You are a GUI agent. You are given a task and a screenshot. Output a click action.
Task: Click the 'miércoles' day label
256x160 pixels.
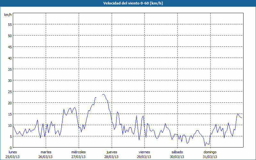[x=78, y=152]
